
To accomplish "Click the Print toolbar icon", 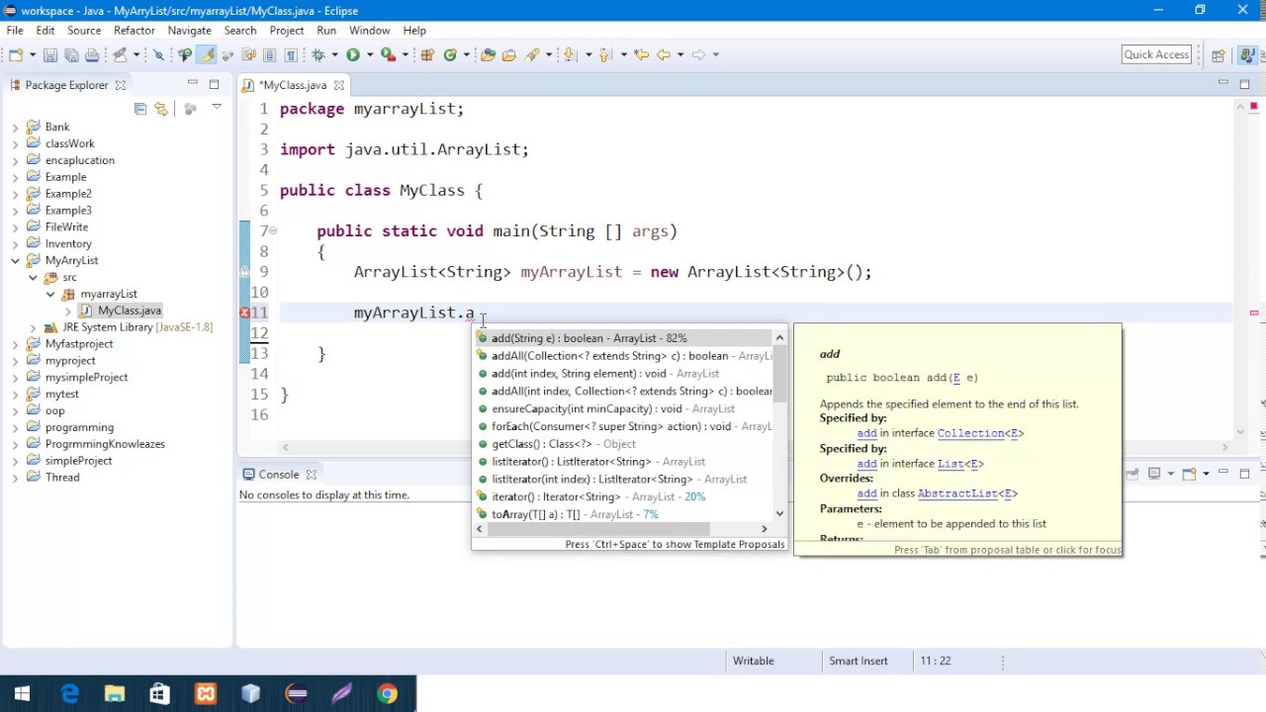I will click(91, 55).
